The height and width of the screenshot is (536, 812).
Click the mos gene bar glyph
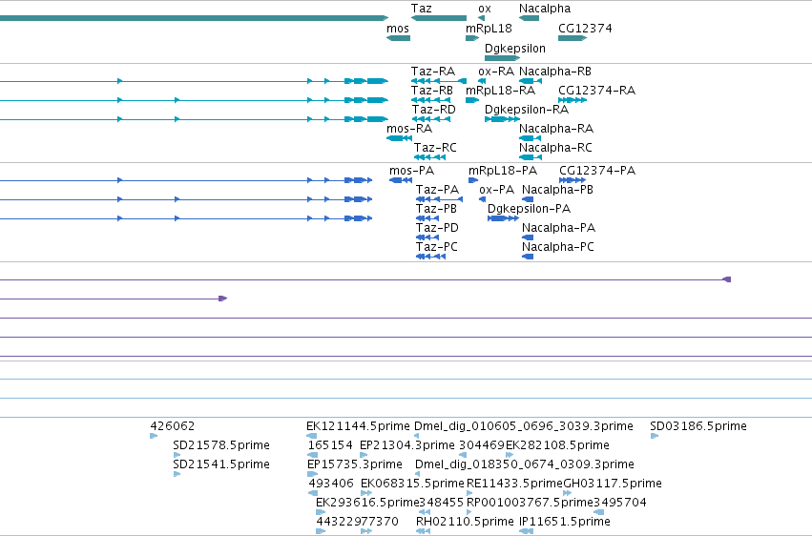[x=398, y=38]
